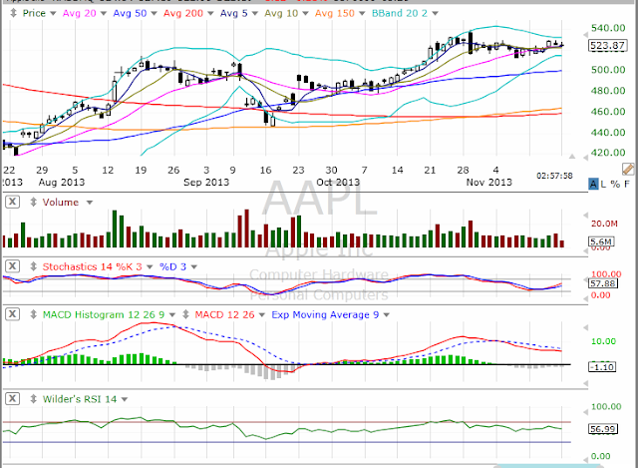Screen dimensions: 638x468
Task: Close the MACD Histogram panel with its X
Action: pos(13,314)
